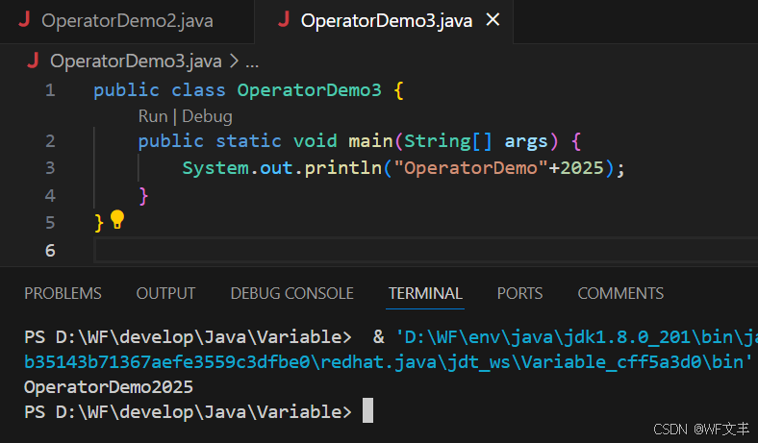
Task: Open the OUTPUT panel tab
Action: click(165, 293)
